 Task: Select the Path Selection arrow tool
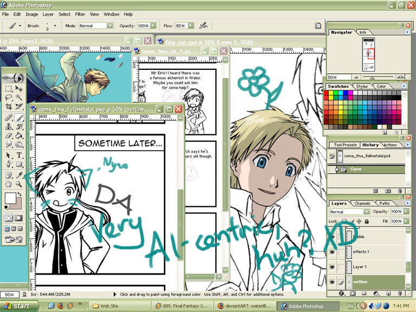(9, 155)
